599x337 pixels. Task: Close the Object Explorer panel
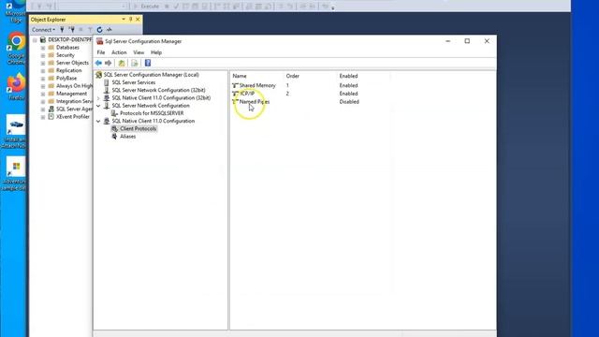pos(138,19)
